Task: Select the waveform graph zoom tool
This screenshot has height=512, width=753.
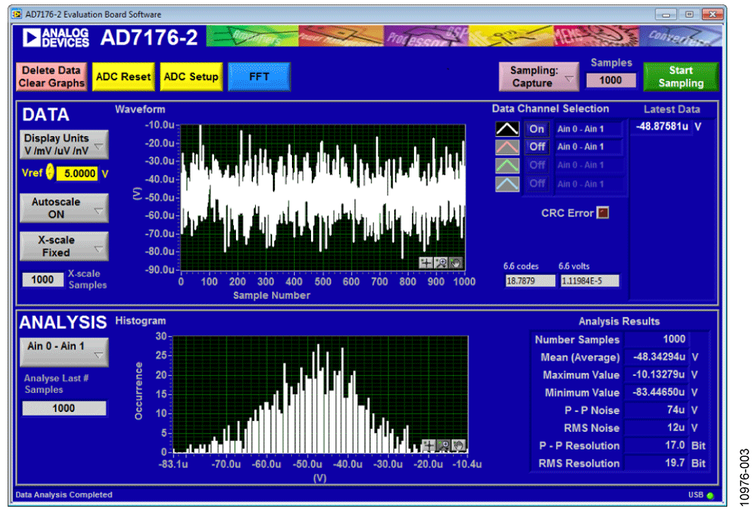Action: pyautogui.click(x=441, y=262)
